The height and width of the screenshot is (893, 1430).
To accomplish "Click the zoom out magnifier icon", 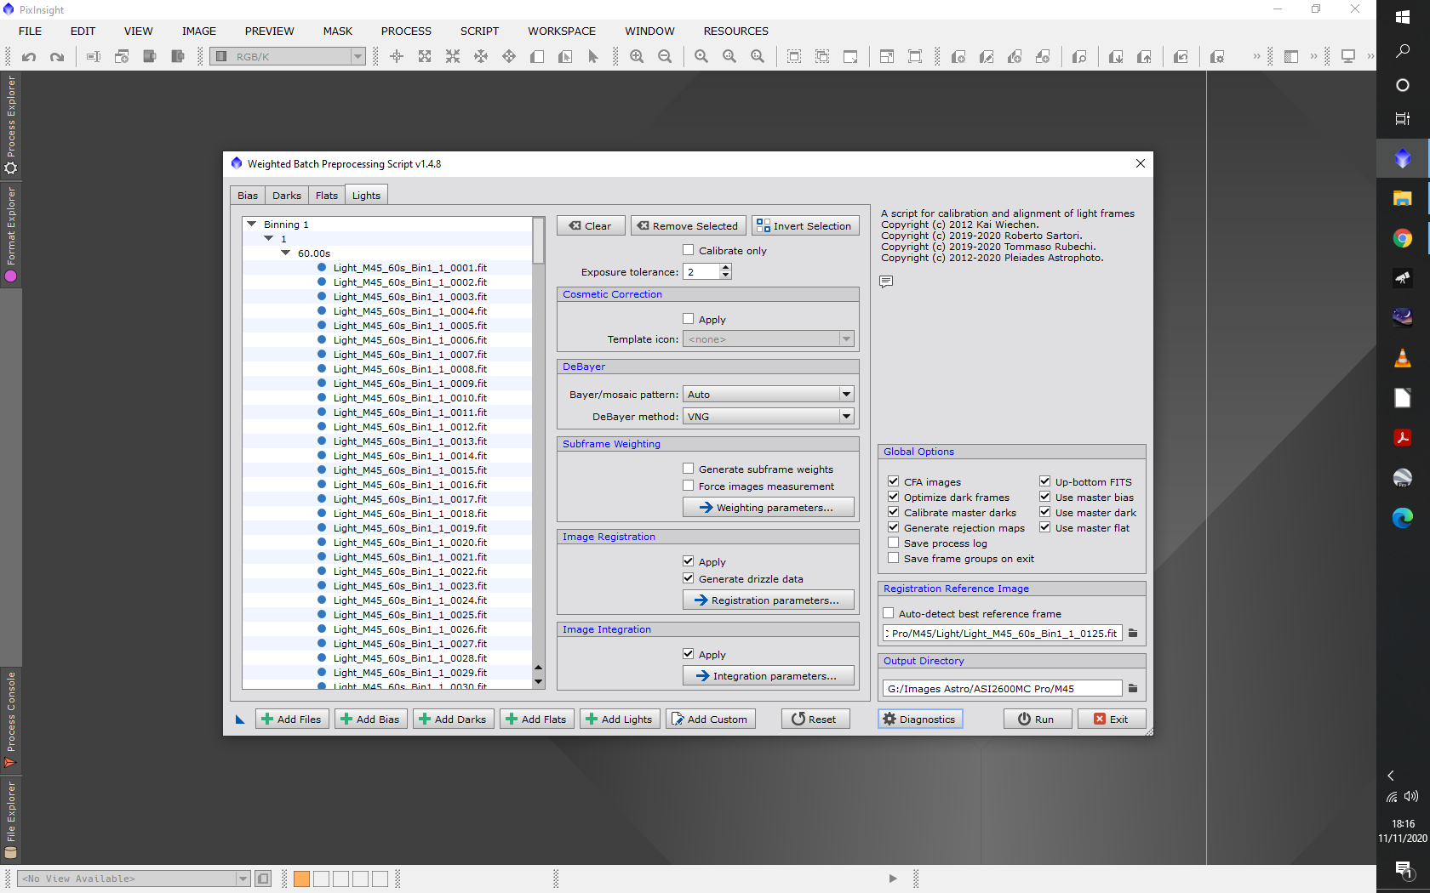I will coord(665,57).
